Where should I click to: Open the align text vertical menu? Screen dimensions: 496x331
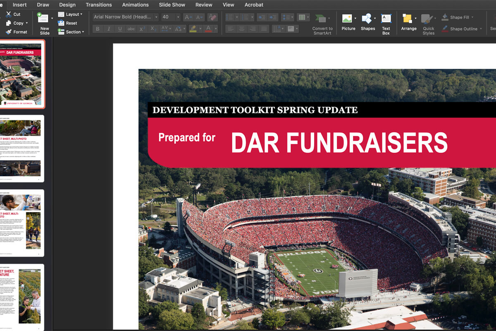coord(293,29)
